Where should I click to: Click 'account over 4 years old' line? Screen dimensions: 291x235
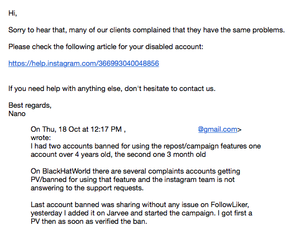118,155
